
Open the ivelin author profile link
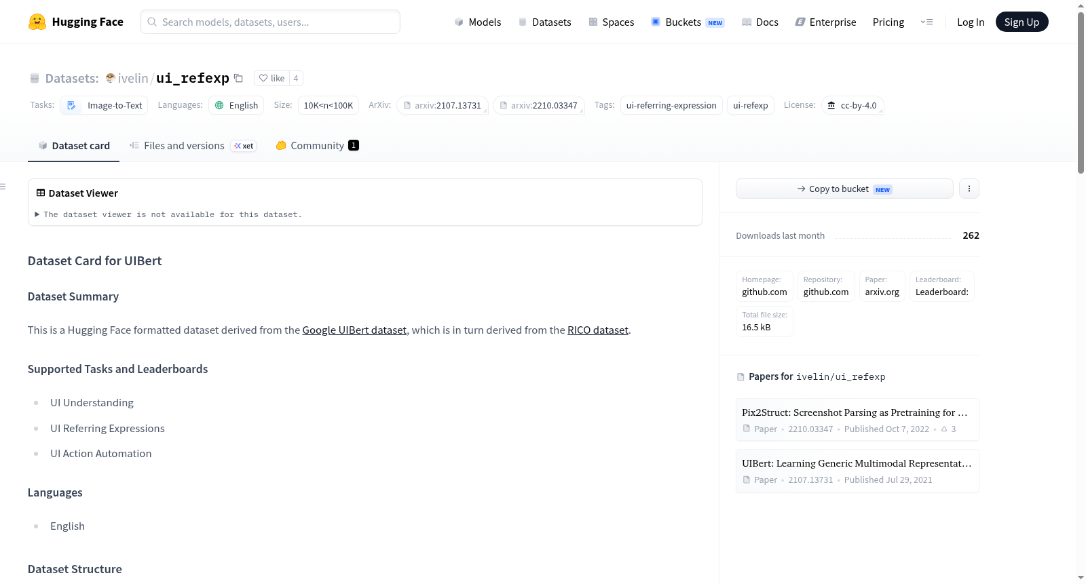pyautogui.click(x=133, y=78)
